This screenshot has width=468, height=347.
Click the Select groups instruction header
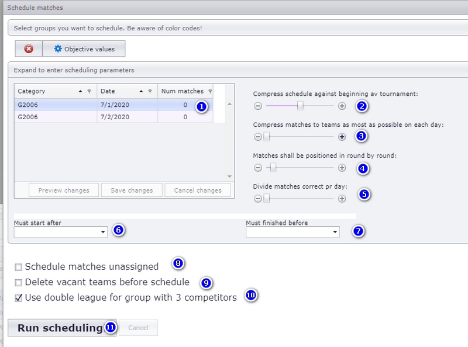click(x=238, y=28)
